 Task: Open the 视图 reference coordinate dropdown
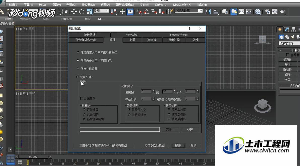point(101,11)
